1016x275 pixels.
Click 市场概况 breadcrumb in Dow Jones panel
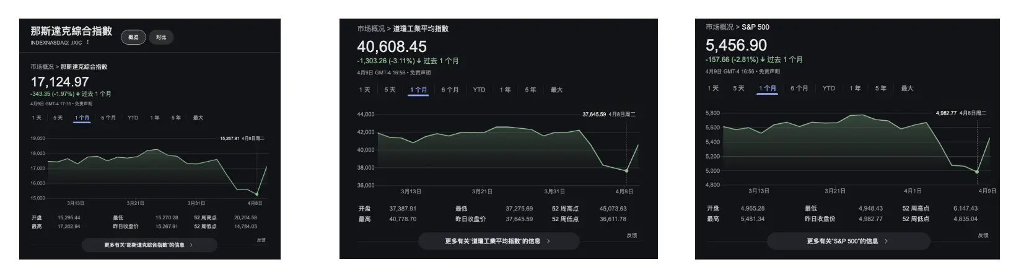click(370, 28)
